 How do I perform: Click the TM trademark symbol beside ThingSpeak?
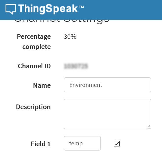81,7
